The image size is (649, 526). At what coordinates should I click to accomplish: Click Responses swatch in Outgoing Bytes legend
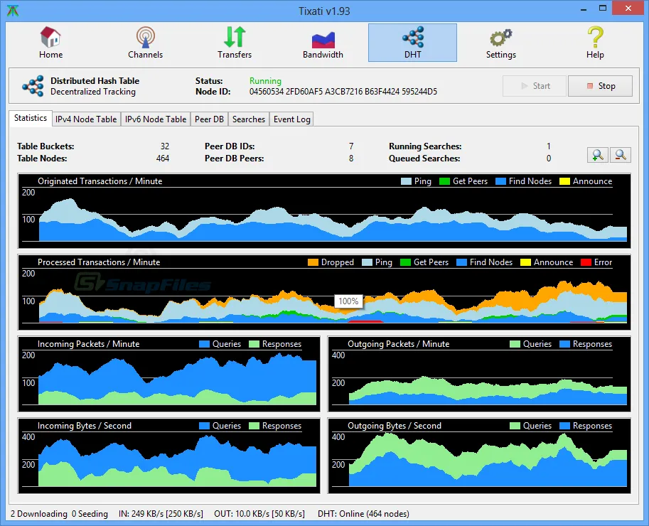click(x=564, y=426)
